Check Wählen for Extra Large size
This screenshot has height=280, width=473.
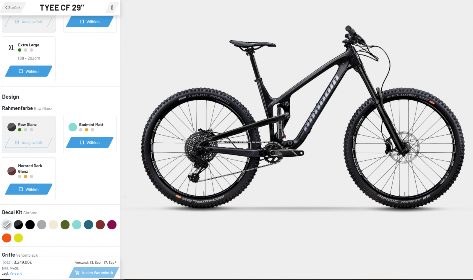click(29, 71)
